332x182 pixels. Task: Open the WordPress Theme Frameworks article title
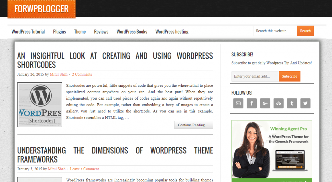pos(115,155)
